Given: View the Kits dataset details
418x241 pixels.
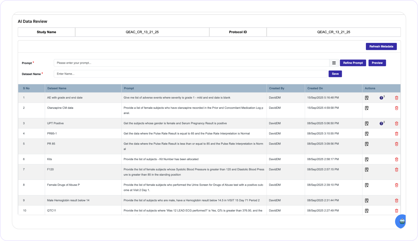Looking at the screenshot, I should point(367,159).
